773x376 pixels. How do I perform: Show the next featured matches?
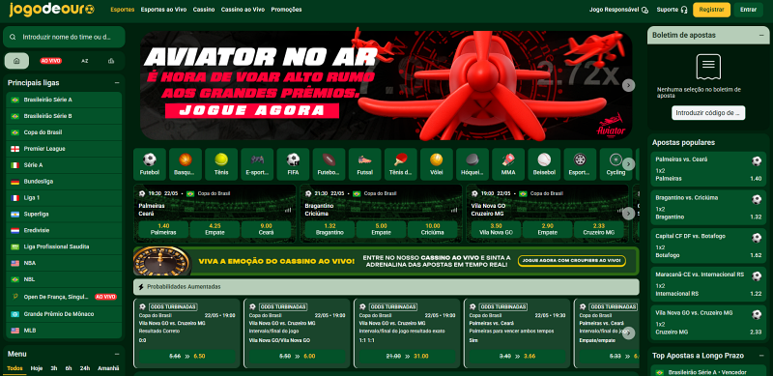click(628, 214)
